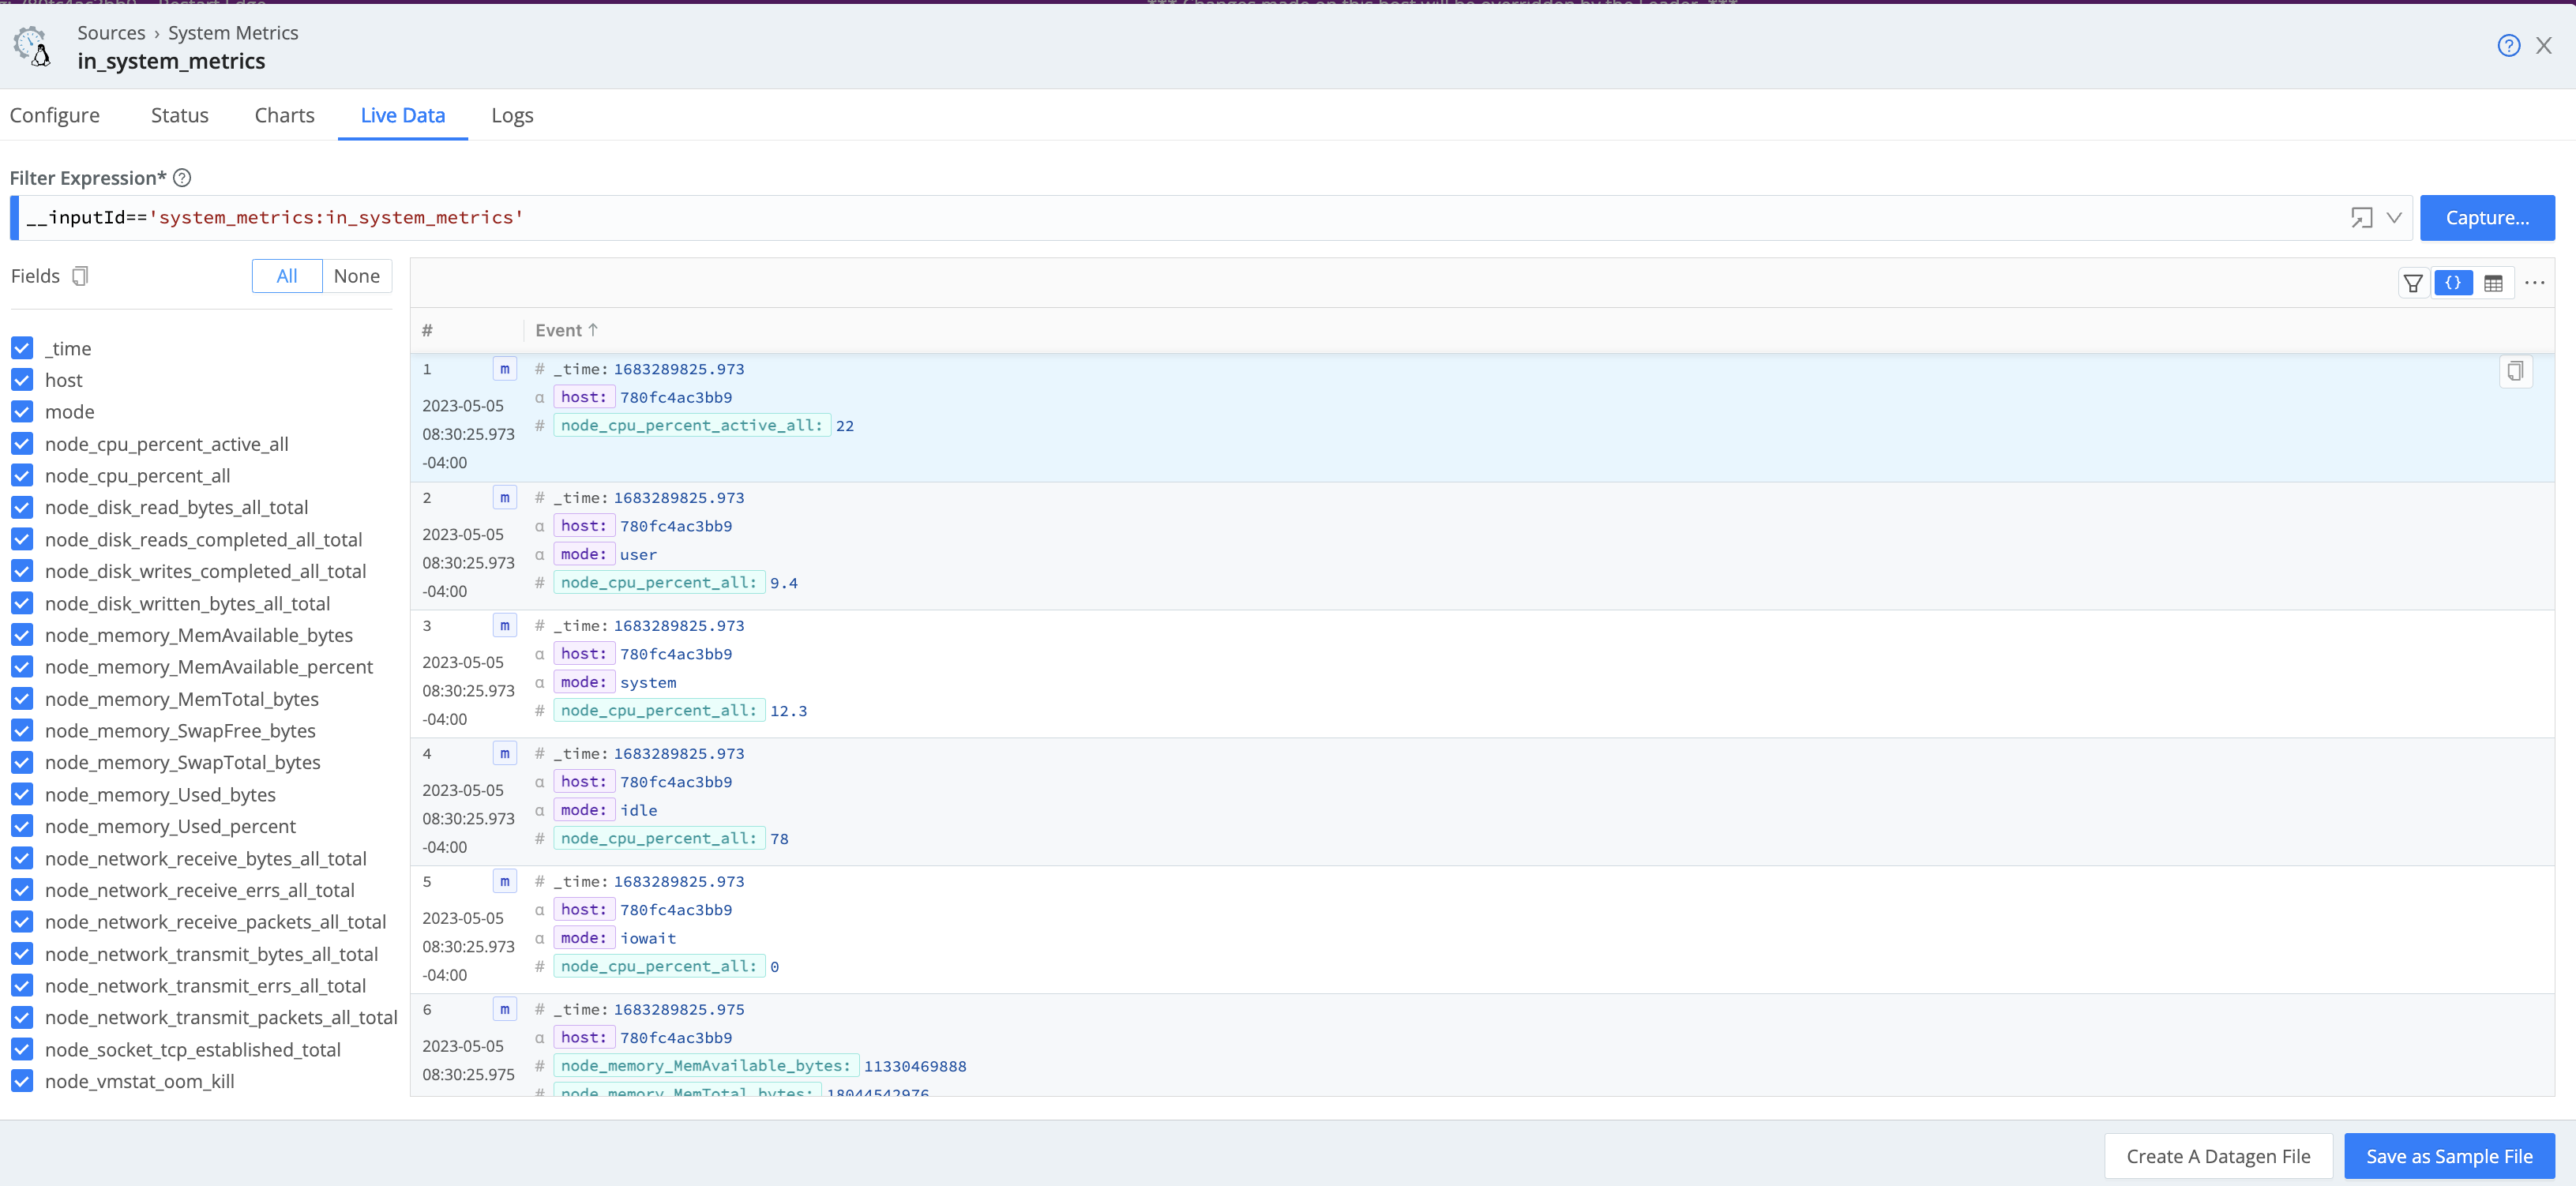Click Save as Sample File
The image size is (2576, 1186).
click(2449, 1156)
